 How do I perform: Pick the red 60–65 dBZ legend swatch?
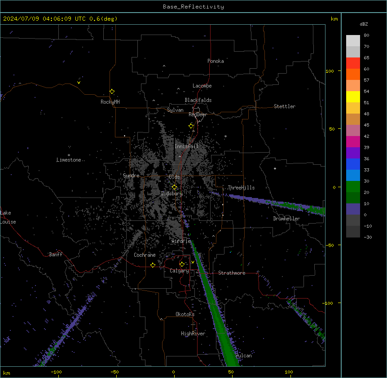pyautogui.click(x=353, y=63)
